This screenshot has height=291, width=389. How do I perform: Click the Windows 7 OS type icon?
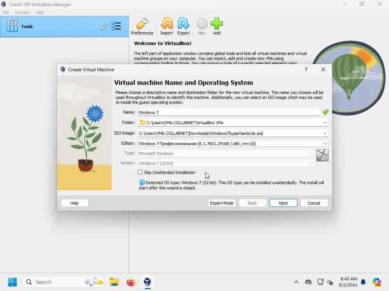point(322,155)
